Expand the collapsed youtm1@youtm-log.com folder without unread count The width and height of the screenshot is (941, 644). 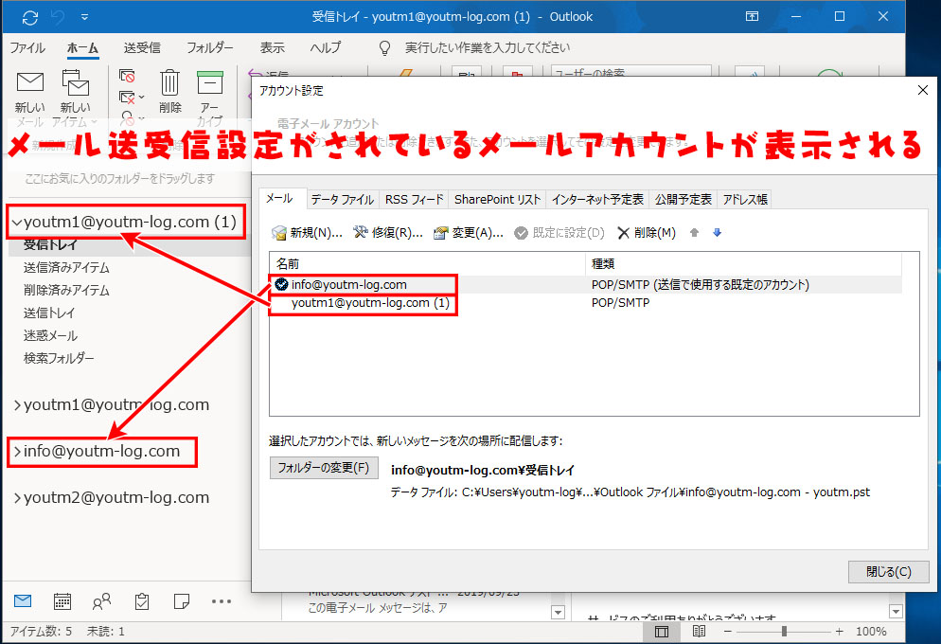[x=17, y=405]
